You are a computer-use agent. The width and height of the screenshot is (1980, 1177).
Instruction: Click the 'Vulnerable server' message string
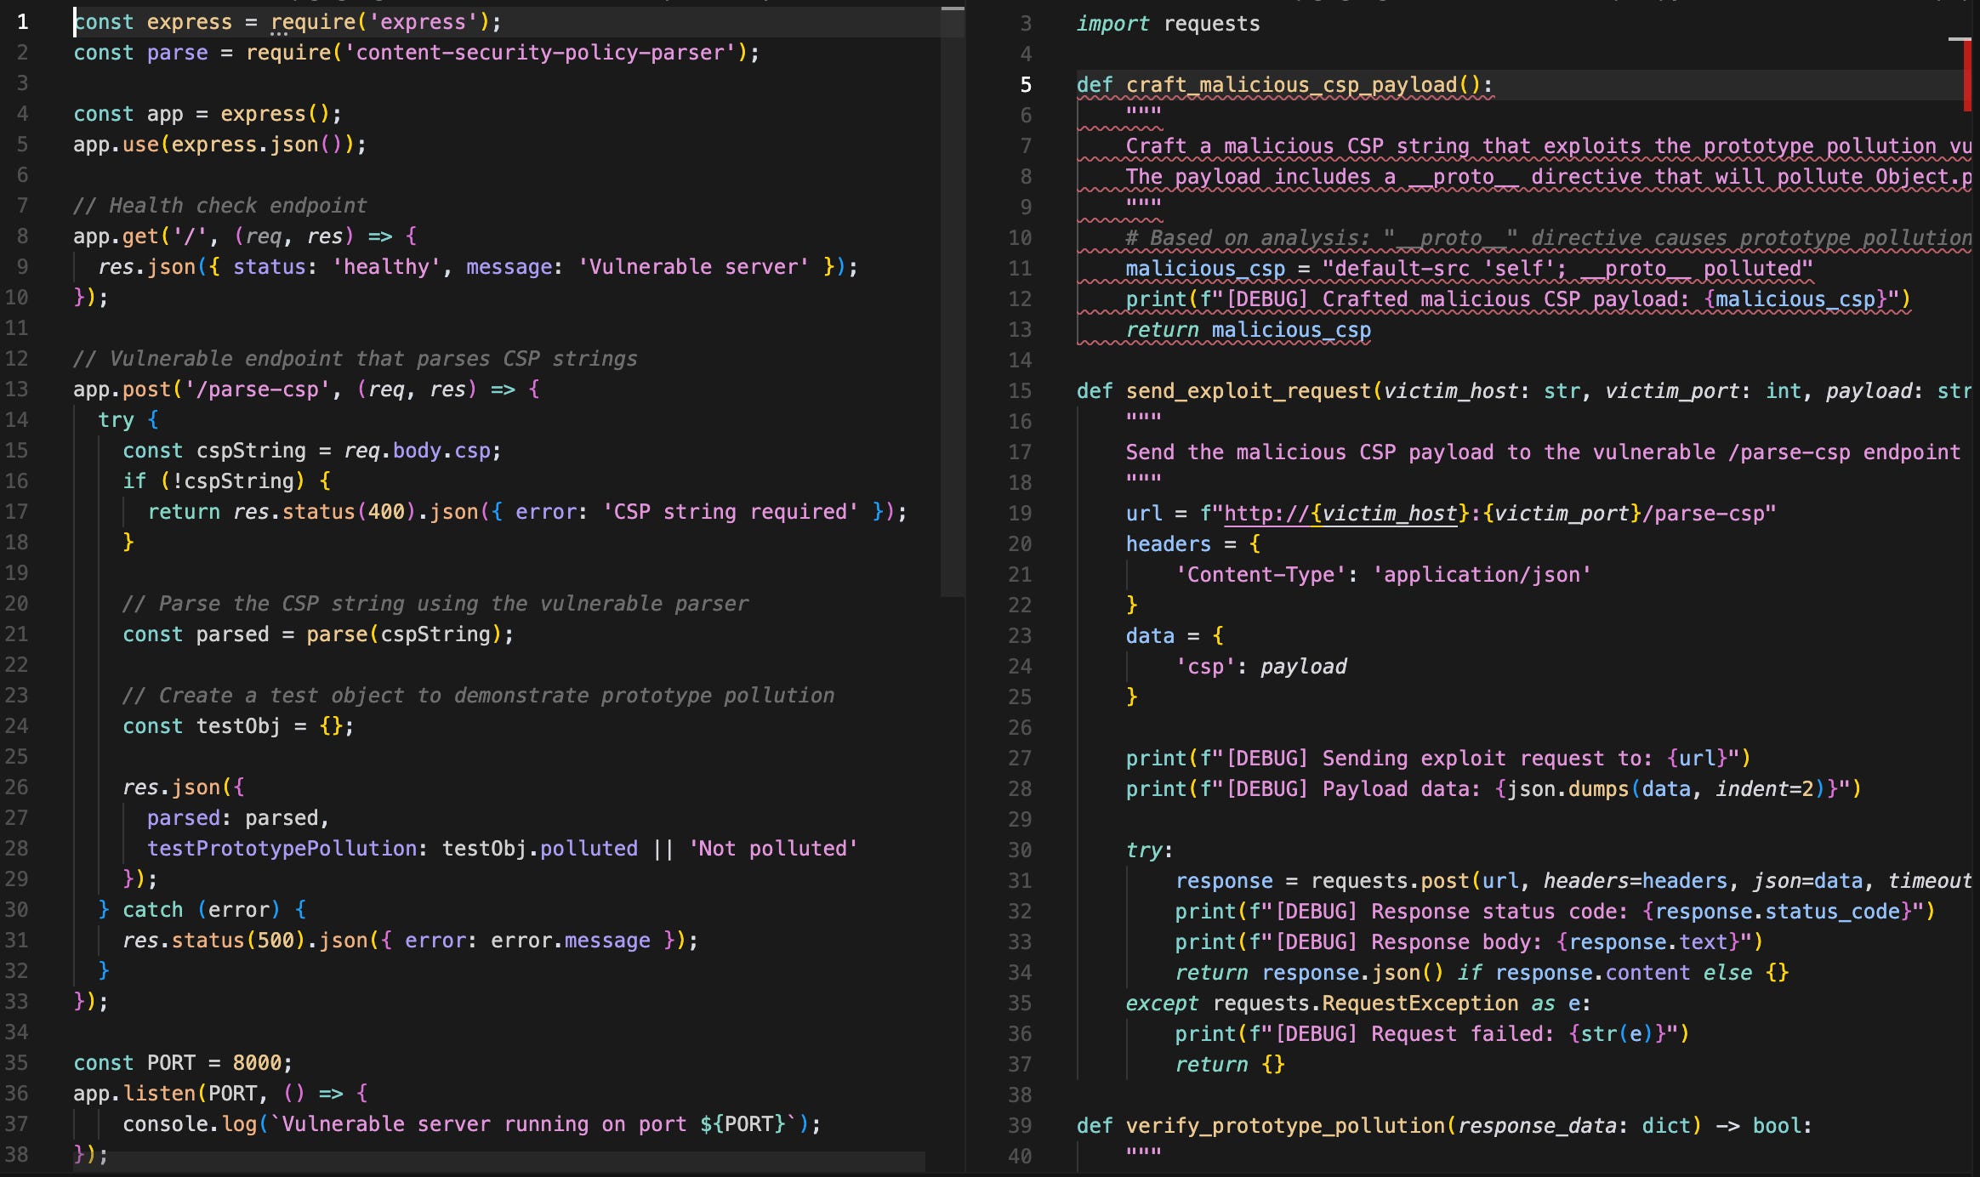tap(693, 267)
